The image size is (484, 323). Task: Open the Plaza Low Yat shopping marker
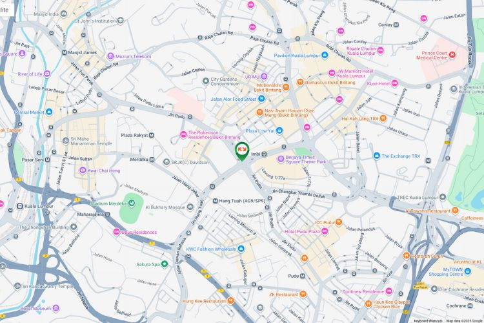point(279,130)
